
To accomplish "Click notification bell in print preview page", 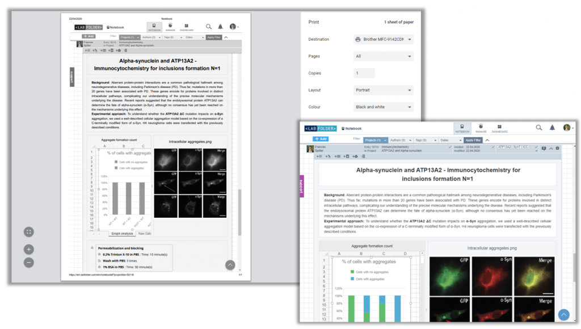I will [x=220, y=27].
